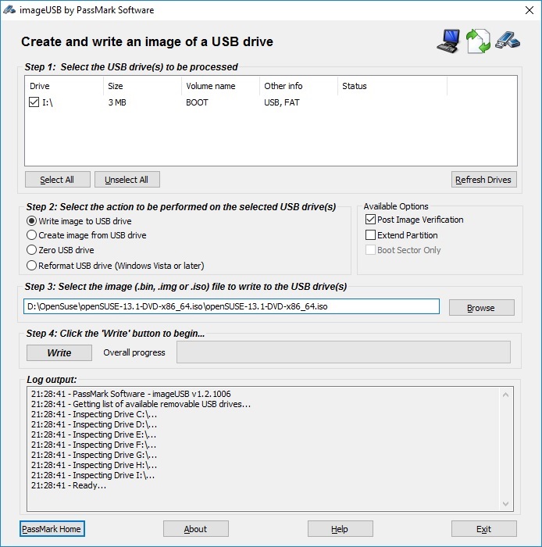This screenshot has width=542, height=547.
Task: Click the imageUSB app icon in title bar
Action: 11,10
